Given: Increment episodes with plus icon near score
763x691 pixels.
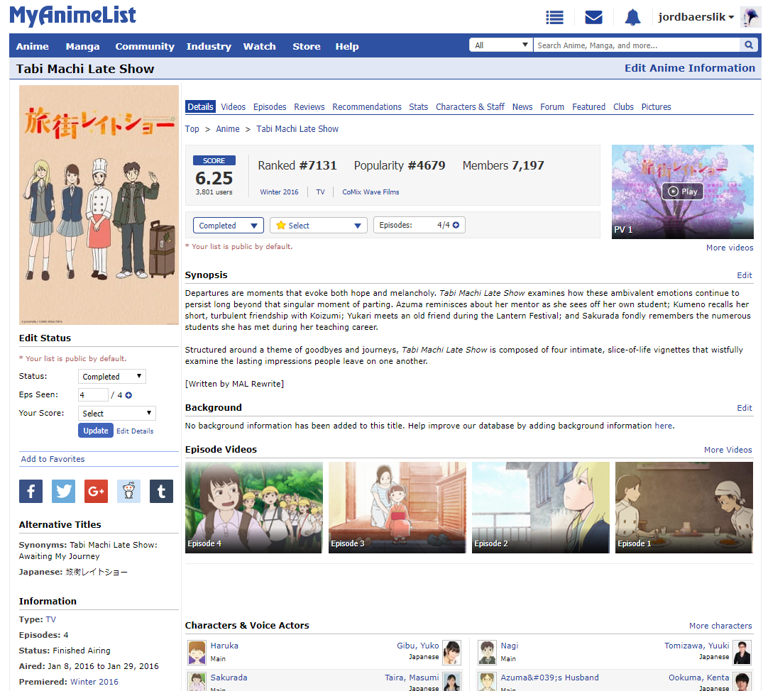Looking at the screenshot, I should [456, 225].
